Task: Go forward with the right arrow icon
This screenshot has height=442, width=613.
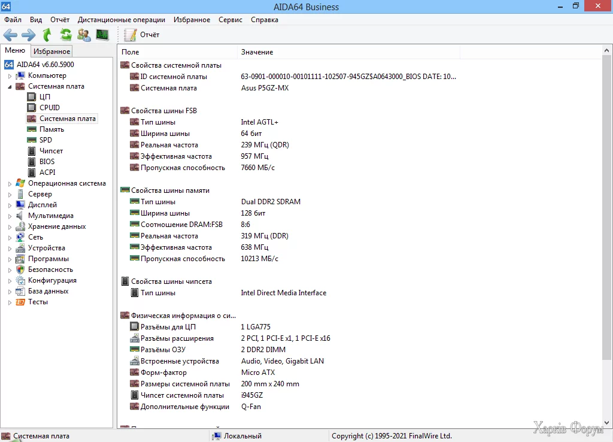Action: click(x=29, y=35)
